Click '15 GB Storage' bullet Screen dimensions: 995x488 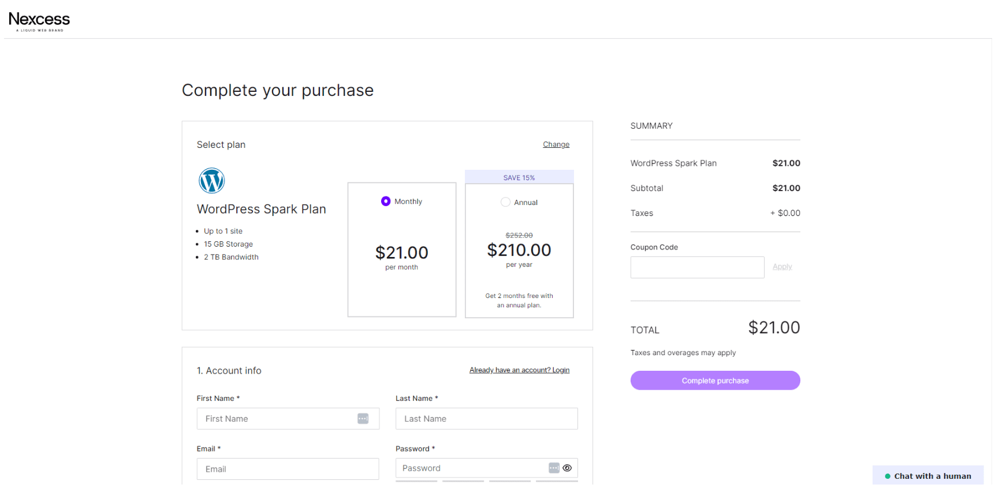tap(228, 244)
